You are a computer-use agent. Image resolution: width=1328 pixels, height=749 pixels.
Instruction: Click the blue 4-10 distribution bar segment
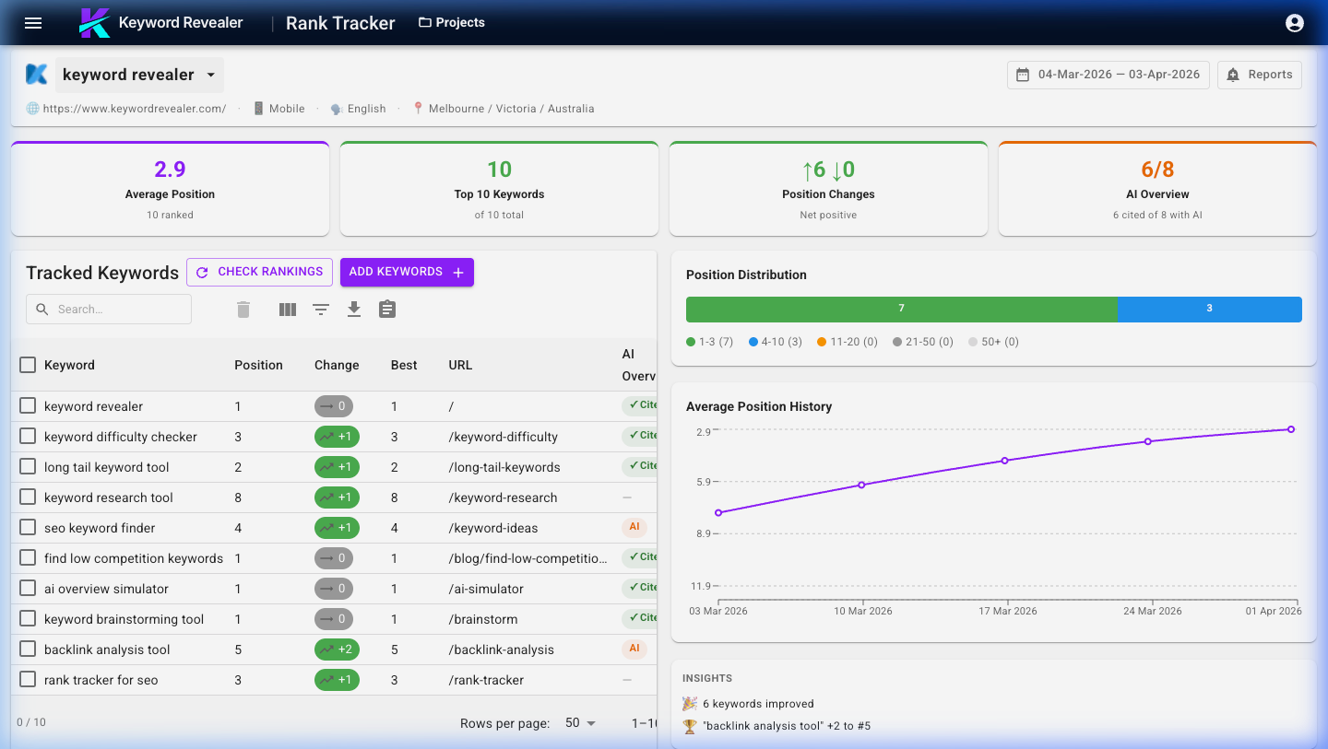1209,309
